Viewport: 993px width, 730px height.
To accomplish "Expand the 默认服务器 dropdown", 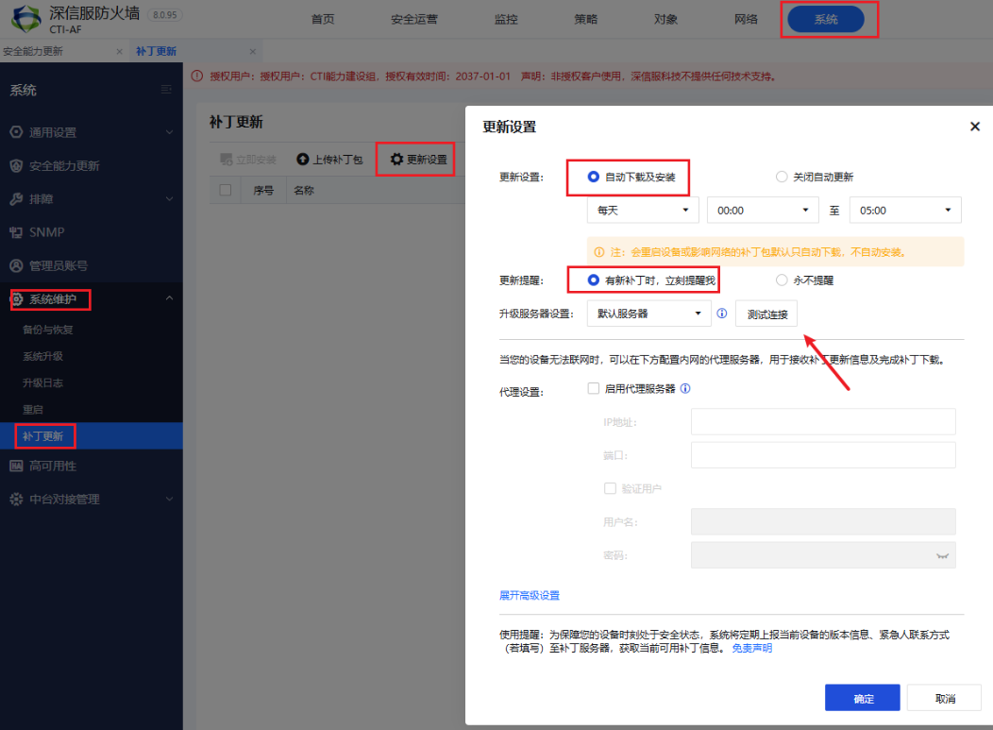I will point(648,314).
